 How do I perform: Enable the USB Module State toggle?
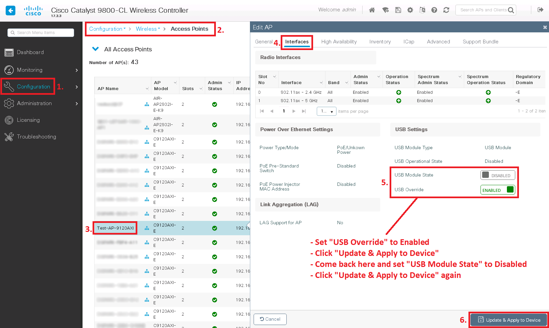click(x=498, y=175)
